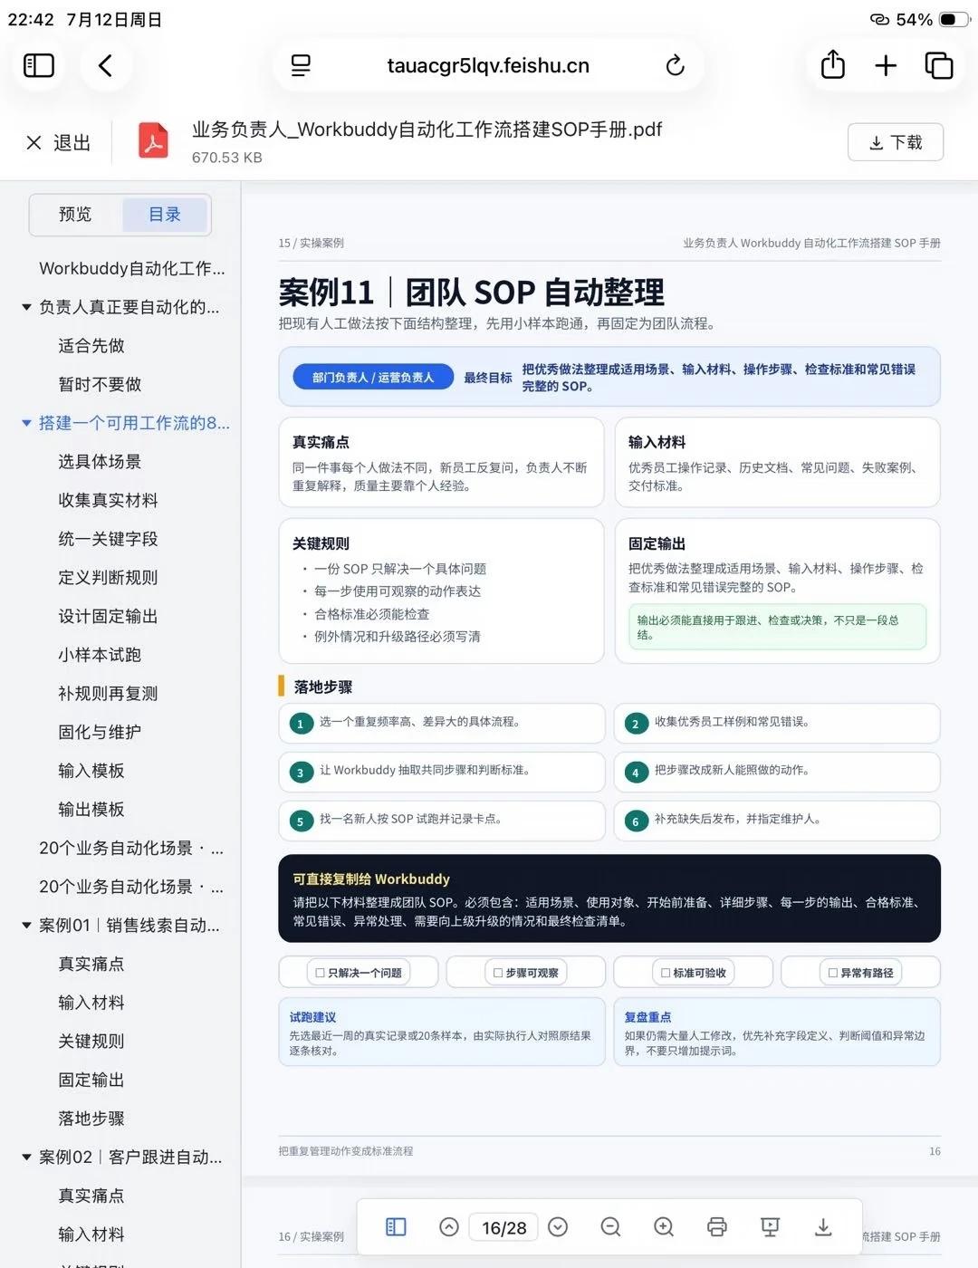Viewport: 978px width, 1268px height.
Task: Jump to 补规则再复测
Action: coord(108,694)
